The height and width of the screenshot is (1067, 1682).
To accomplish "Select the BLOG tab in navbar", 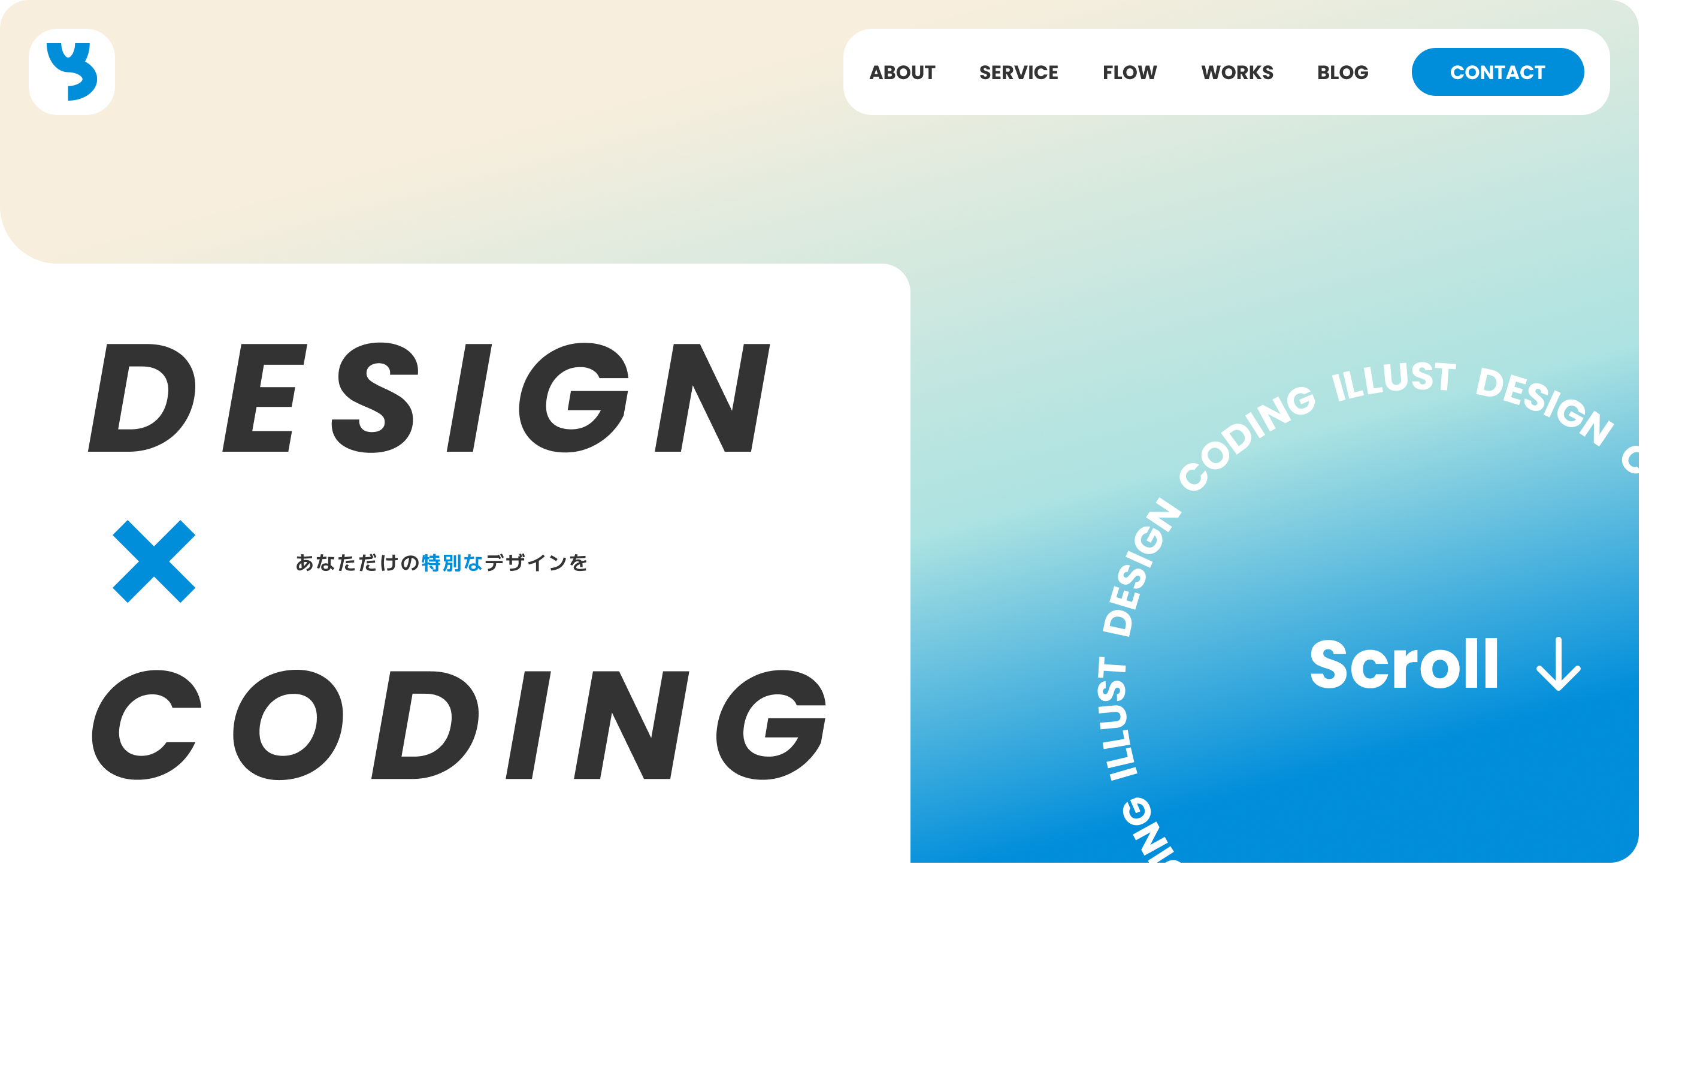I will pos(1340,74).
